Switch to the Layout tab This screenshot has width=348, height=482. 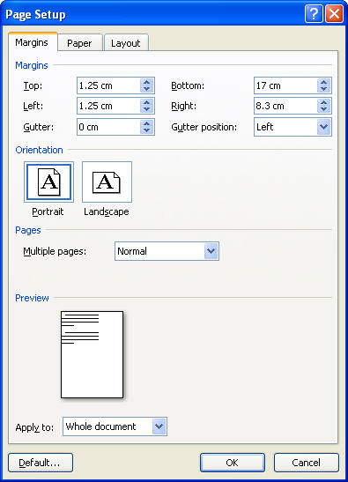point(125,43)
